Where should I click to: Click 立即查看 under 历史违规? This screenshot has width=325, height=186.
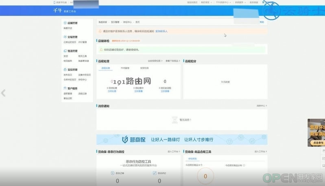click(165, 91)
